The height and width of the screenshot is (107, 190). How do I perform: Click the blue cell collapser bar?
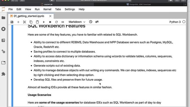tap(12, 66)
